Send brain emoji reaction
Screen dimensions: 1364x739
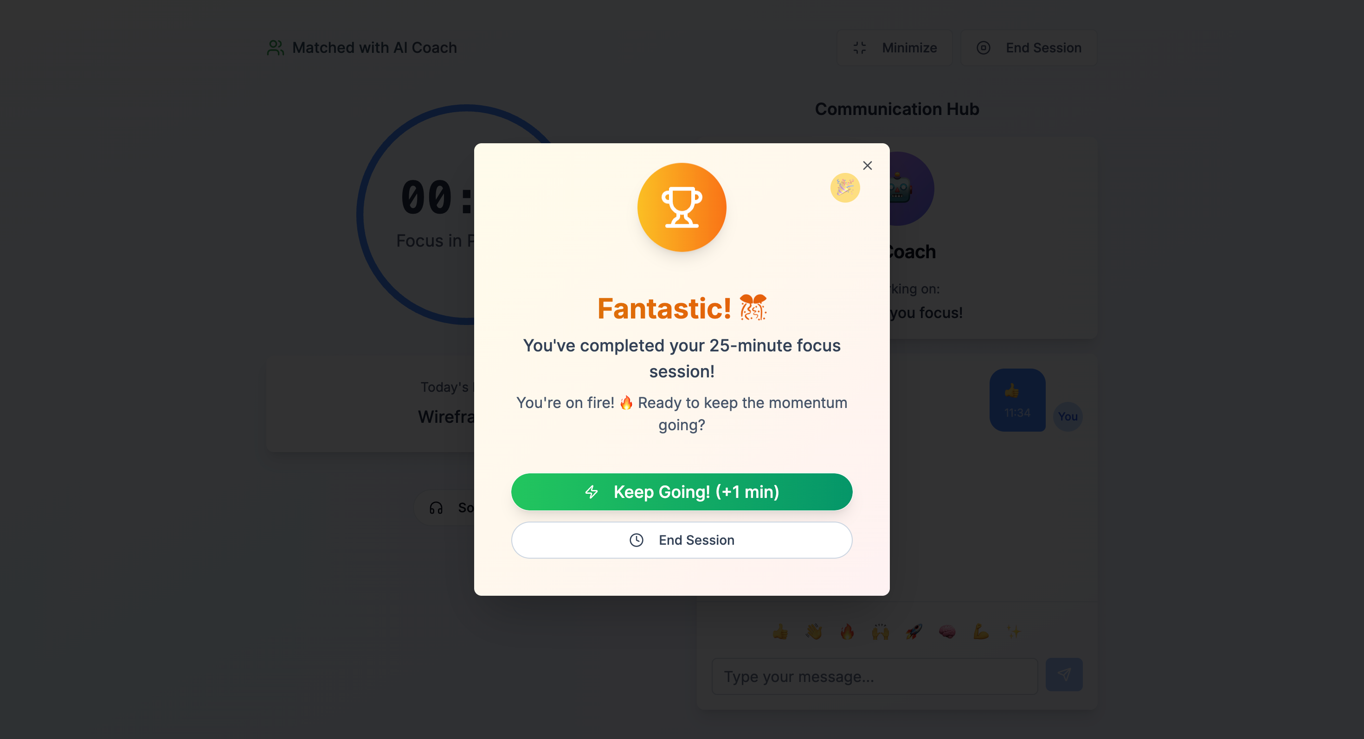point(947,631)
